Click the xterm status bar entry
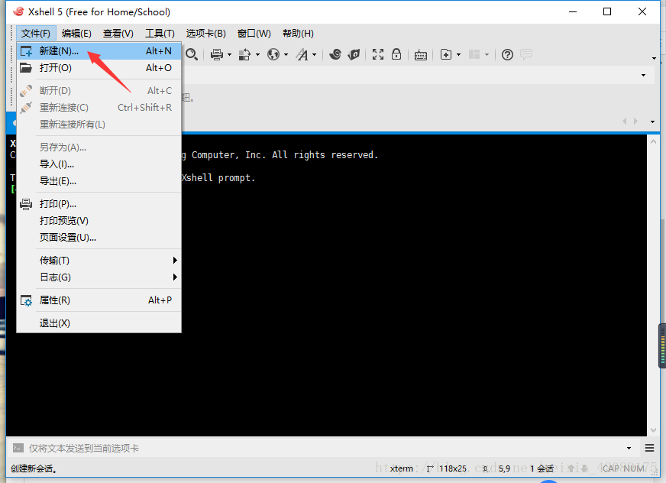Image resolution: width=666 pixels, height=483 pixels. [x=402, y=468]
